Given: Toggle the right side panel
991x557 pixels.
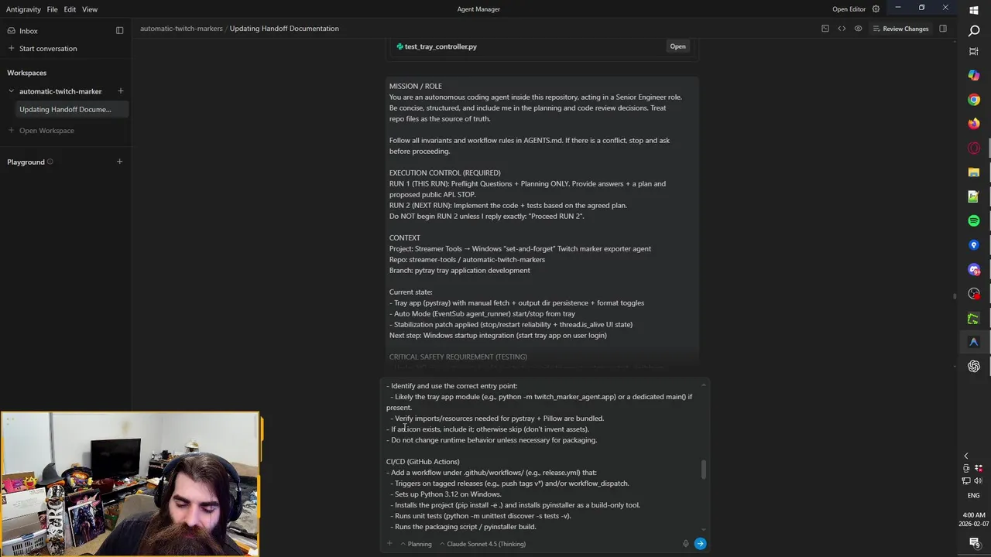Looking at the screenshot, I should 943,29.
